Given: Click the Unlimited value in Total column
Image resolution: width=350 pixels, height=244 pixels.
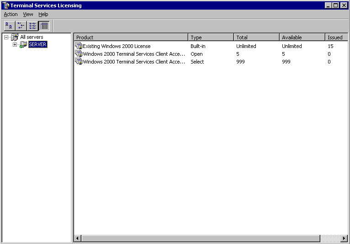Looking at the screenshot, I should (x=246, y=46).
